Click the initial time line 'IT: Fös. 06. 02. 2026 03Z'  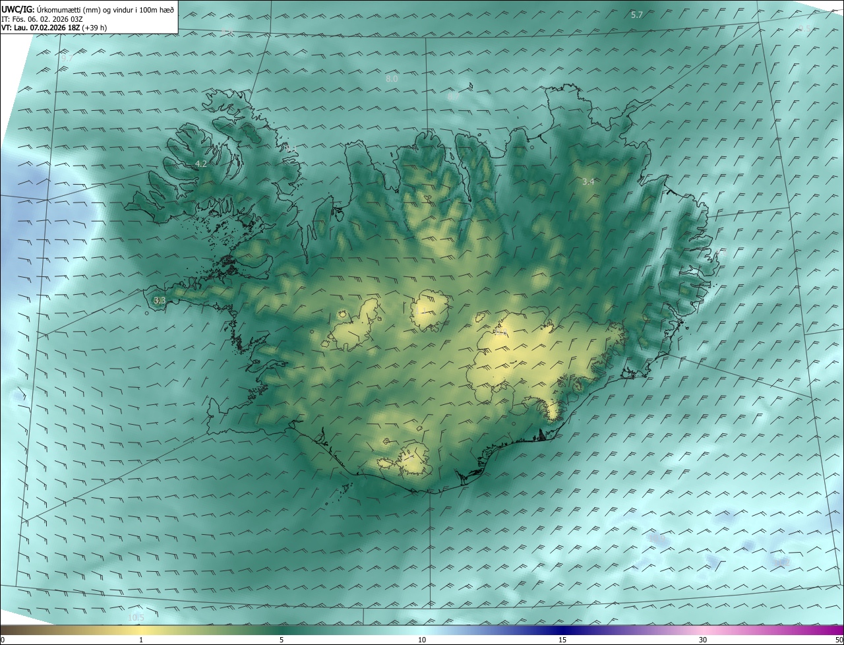[x=43, y=18]
